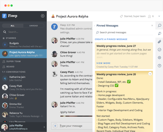Focus Search pinned messages field
The height and width of the screenshot is (132, 163).
pyautogui.click(x=124, y=32)
